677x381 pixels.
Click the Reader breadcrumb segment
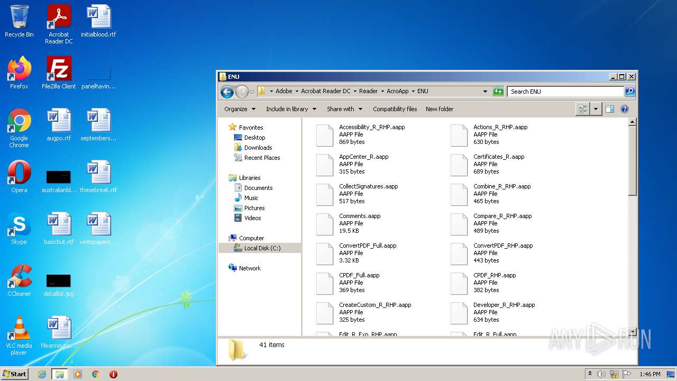369,91
